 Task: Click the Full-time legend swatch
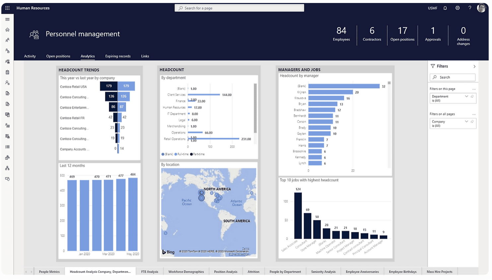[x=176, y=154]
